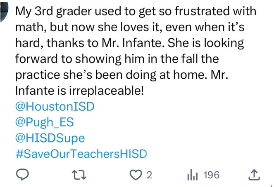The image size is (274, 187).
Task: Click the reply speech bubble icon
Action: tap(21, 175)
